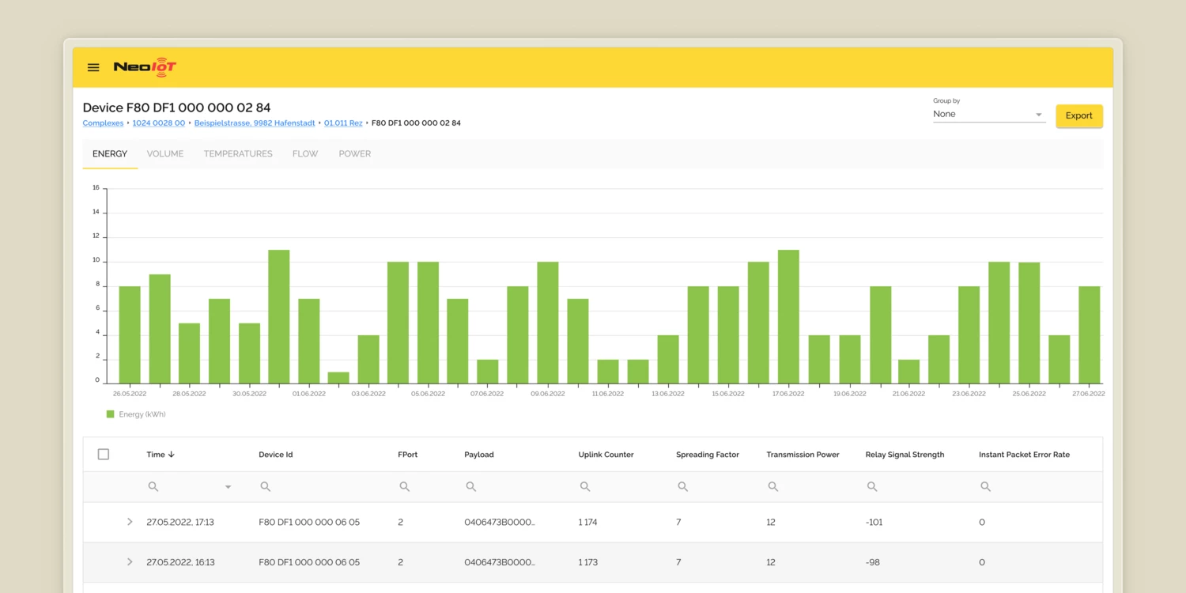1186x593 pixels.
Task: Switch to the Temperatures tab
Action: [238, 154]
